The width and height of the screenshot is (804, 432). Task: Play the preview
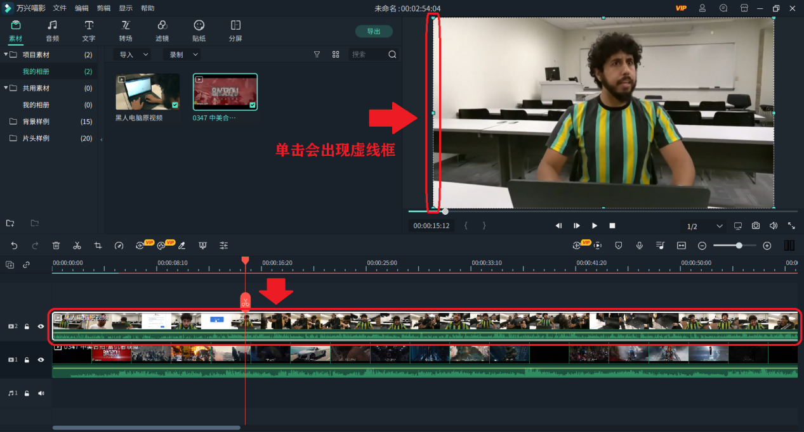595,226
